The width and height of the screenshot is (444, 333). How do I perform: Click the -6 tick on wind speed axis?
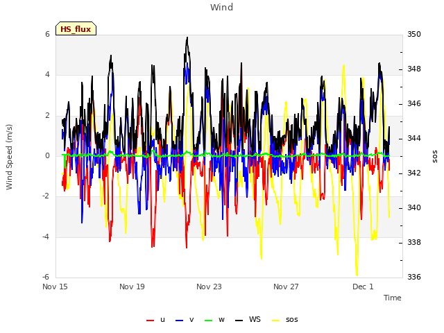pos(46,277)
